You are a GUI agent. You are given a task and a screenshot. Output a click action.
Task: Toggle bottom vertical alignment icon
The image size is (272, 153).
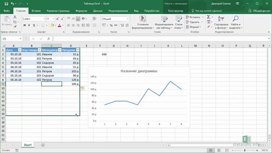[78, 19]
